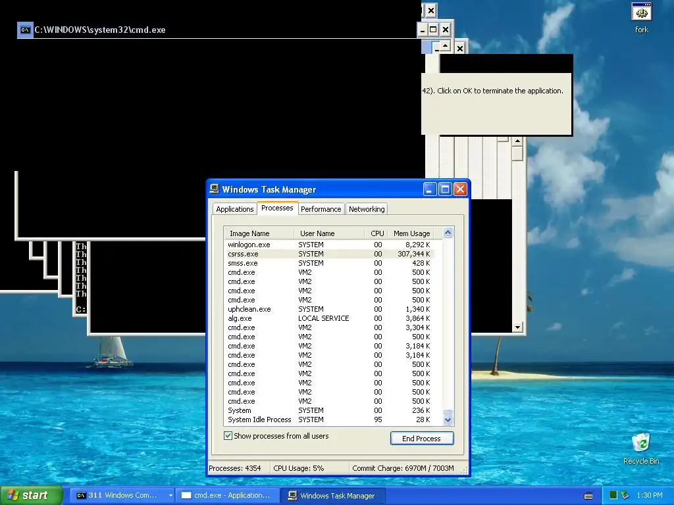Viewport: 674px width, 505px height.
Task: Select the System Idle Process row
Action: 329,420
